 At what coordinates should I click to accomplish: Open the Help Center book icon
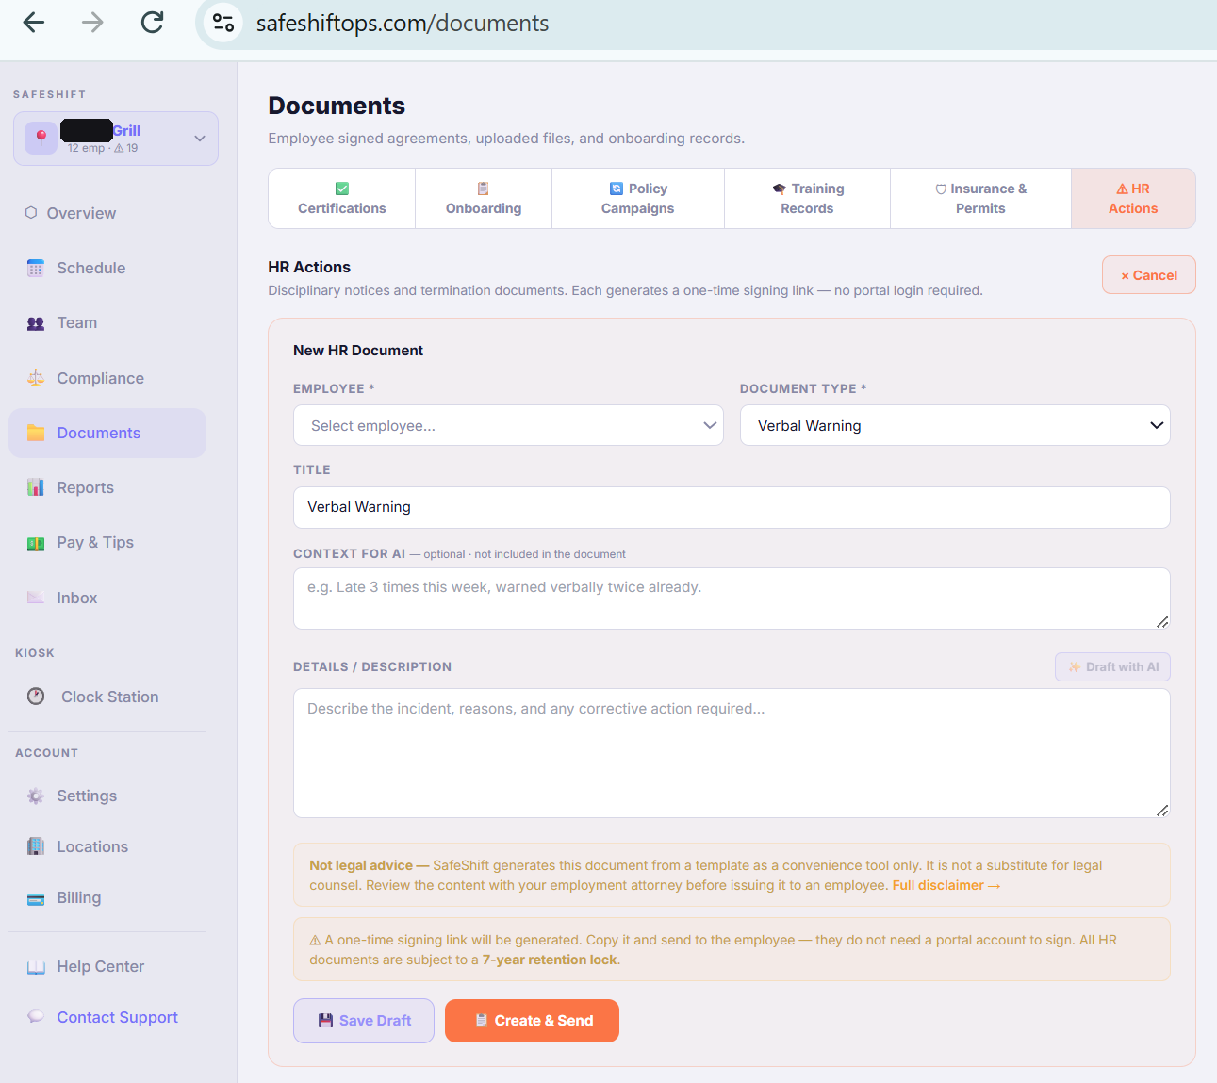tap(36, 967)
